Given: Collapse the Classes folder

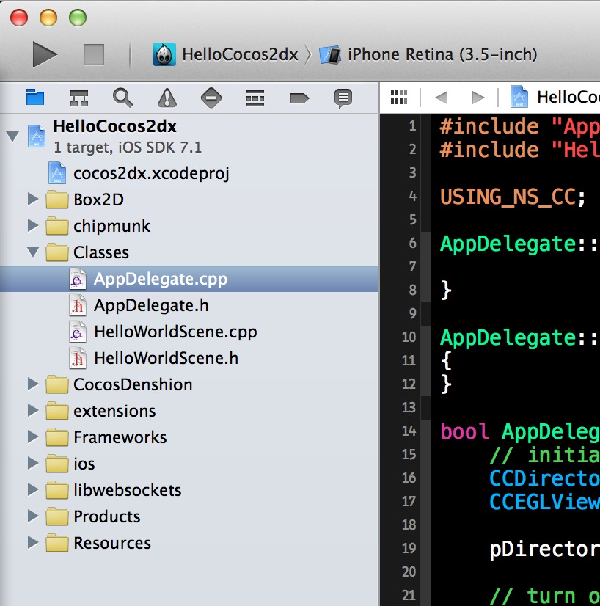Looking at the screenshot, I should pos(33,252).
